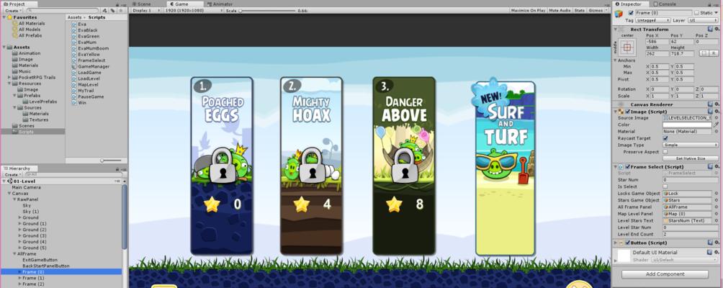The height and width of the screenshot is (288, 723).
Task: Open object picker for Source Image
Action: click(x=716, y=118)
